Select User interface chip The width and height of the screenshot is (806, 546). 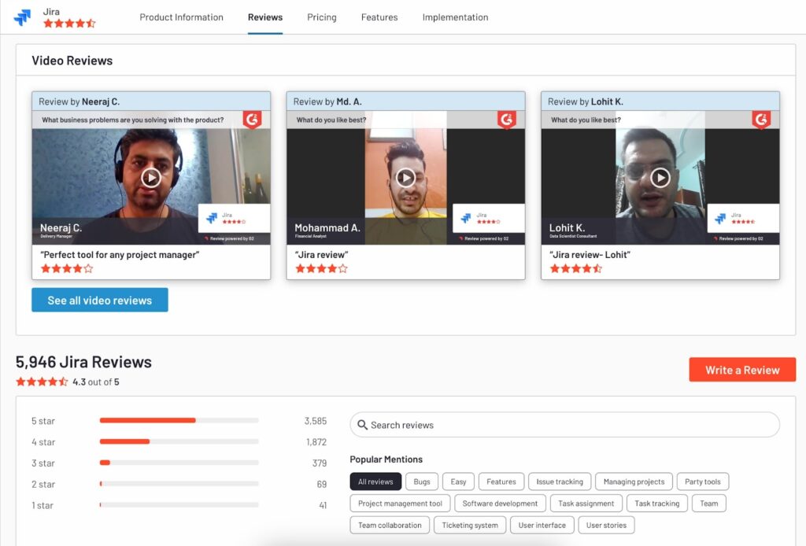tap(542, 525)
